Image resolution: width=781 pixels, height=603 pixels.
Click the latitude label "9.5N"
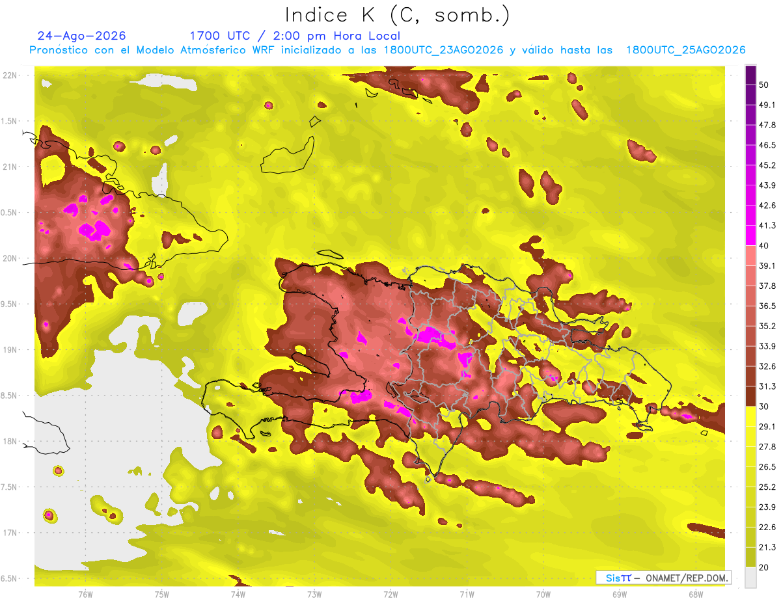point(10,304)
